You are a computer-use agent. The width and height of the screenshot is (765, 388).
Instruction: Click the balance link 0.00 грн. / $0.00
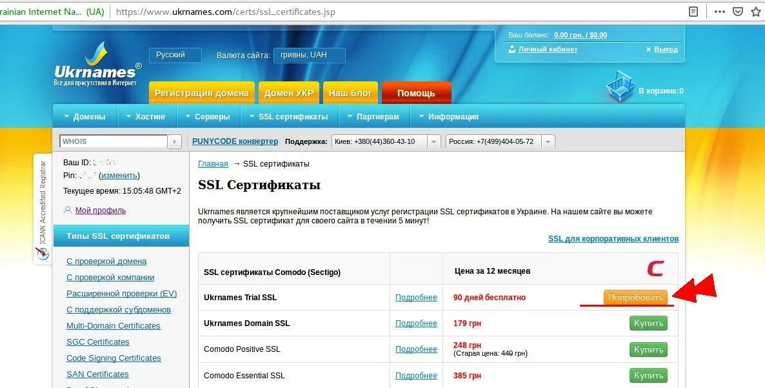[581, 35]
